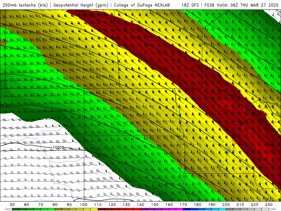The width and height of the screenshot is (281, 211).
Task: Click the 220 value on the color scale
Action: coord(254,205)
